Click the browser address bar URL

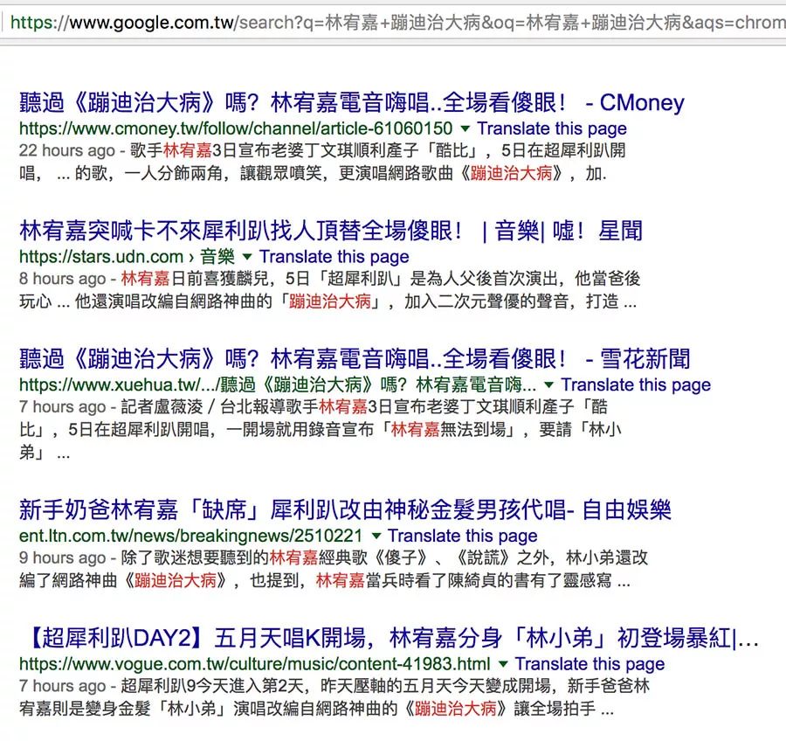tap(397, 23)
